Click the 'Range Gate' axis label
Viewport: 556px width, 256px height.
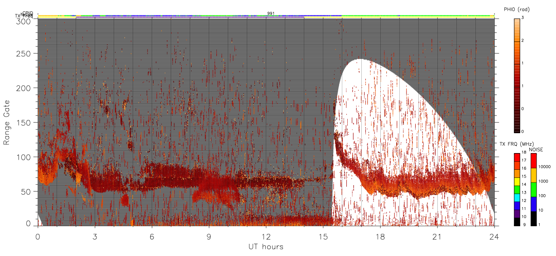click(7, 122)
